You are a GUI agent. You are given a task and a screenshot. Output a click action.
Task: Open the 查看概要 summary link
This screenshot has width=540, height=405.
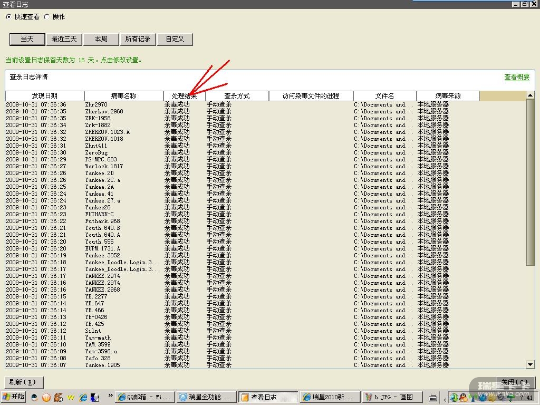coord(517,77)
